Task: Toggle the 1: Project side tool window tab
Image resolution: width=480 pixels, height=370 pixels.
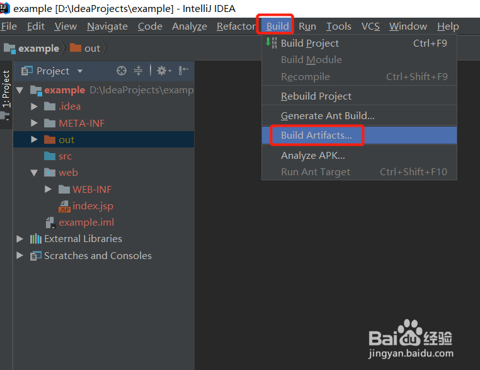Action: point(6,89)
